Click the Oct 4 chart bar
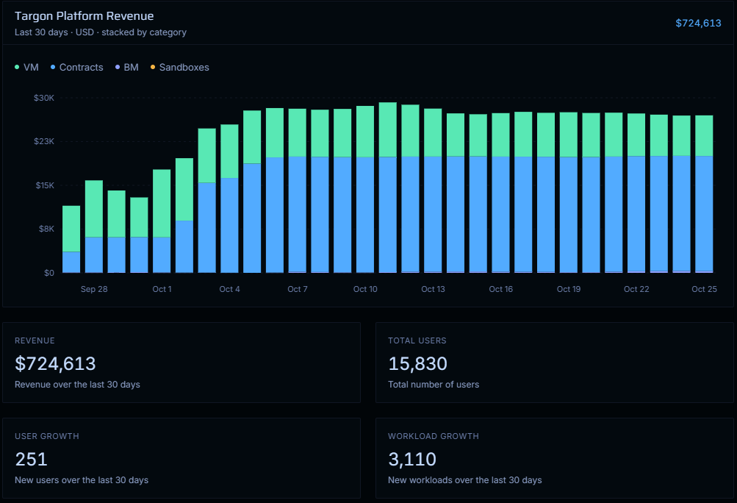737x503 pixels. 229,199
